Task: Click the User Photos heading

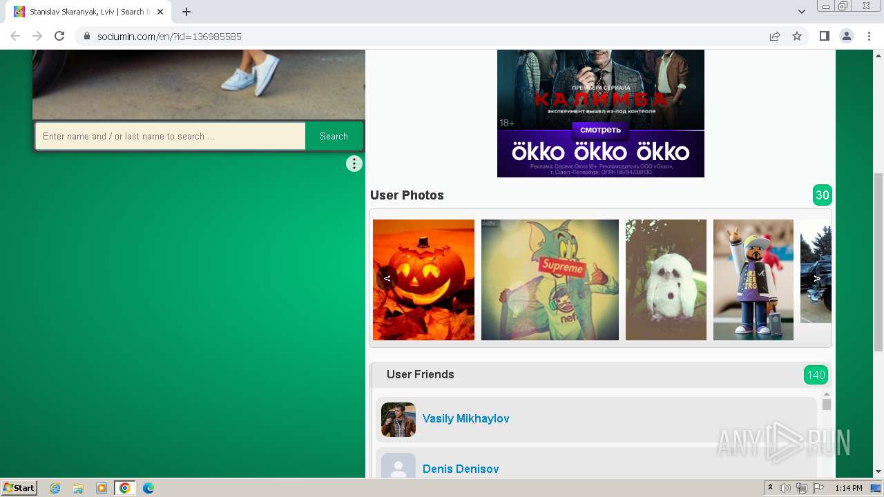Action: pos(407,195)
